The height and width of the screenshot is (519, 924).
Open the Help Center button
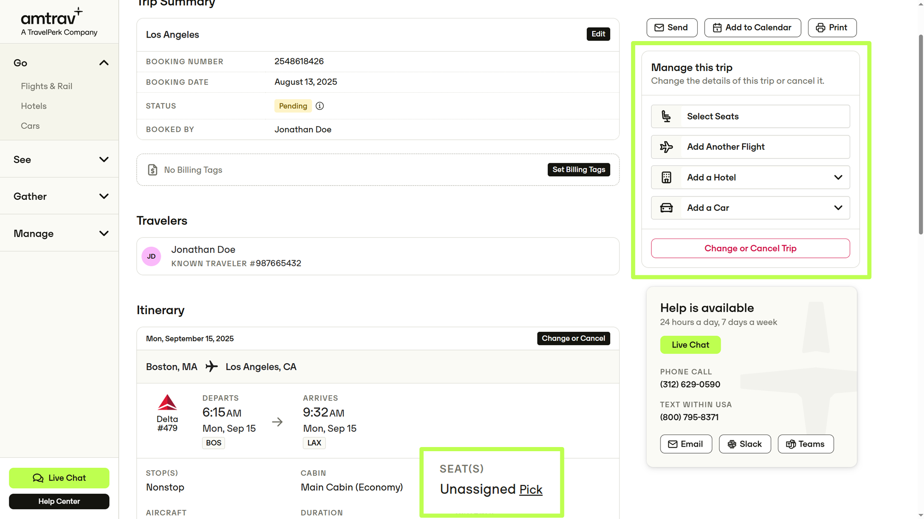pyautogui.click(x=59, y=501)
